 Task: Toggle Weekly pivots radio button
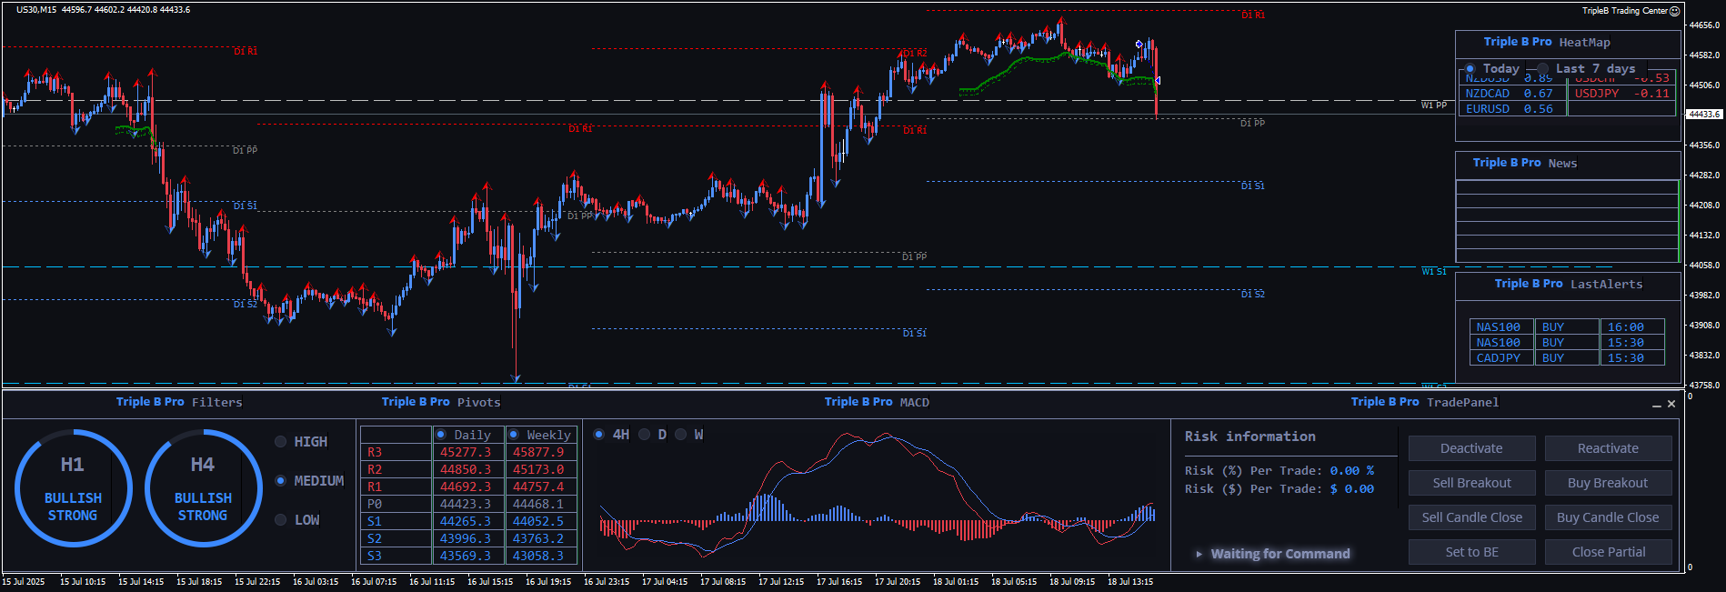pos(514,435)
